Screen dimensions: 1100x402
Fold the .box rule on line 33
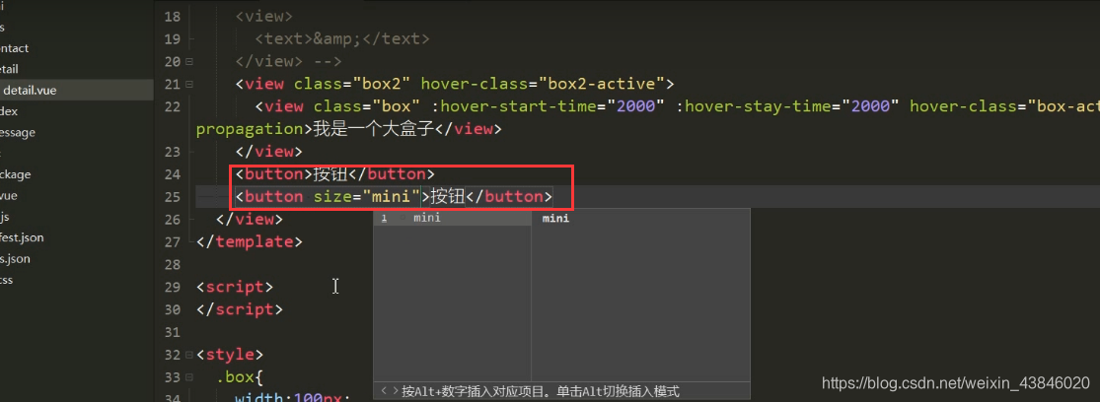point(189,377)
